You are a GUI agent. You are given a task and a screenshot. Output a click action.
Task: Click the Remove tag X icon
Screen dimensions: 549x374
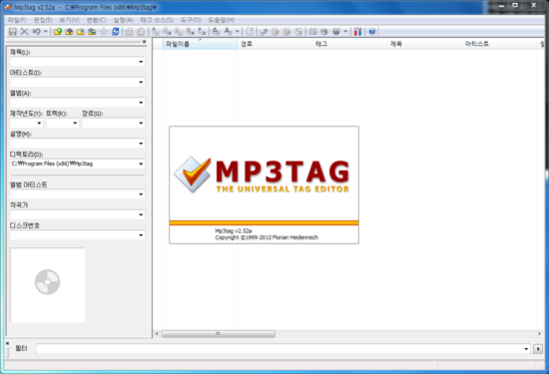tap(24, 32)
